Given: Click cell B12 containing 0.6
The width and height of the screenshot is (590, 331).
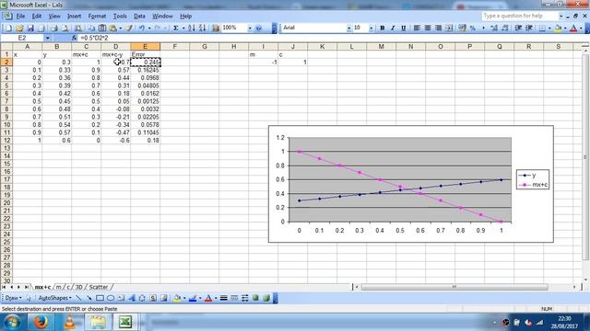Looking at the screenshot, I should click(x=57, y=141).
